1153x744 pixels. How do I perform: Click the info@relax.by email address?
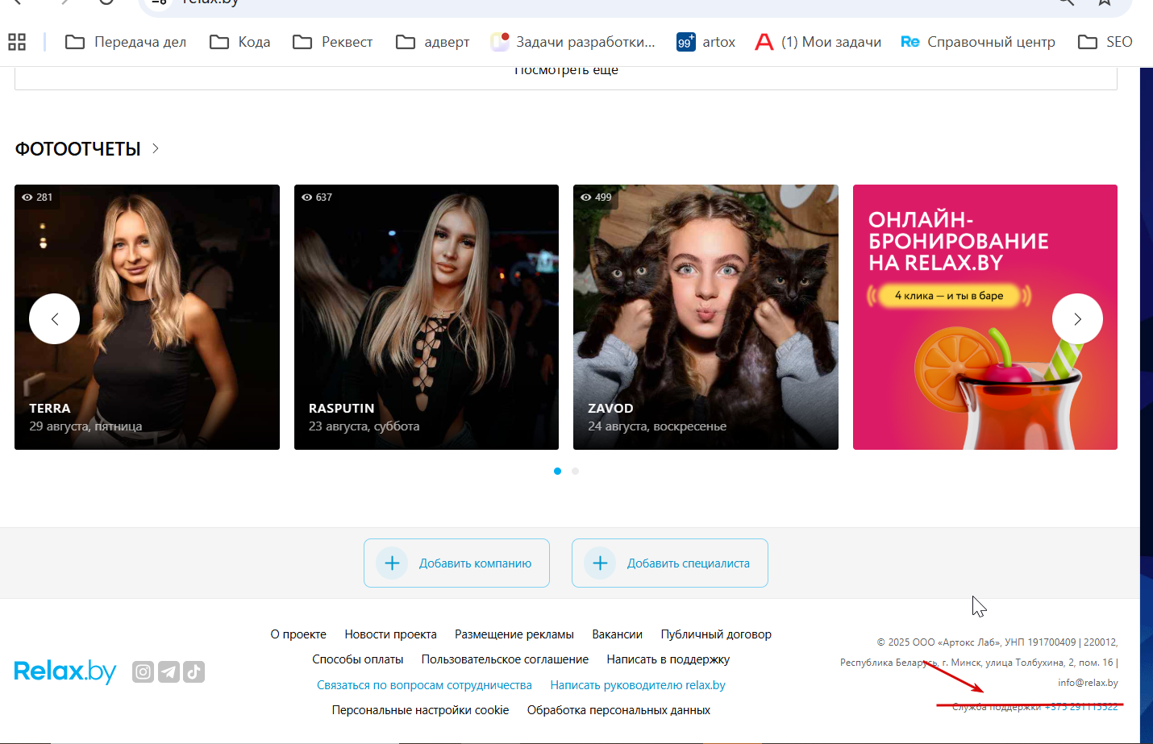(x=1088, y=683)
